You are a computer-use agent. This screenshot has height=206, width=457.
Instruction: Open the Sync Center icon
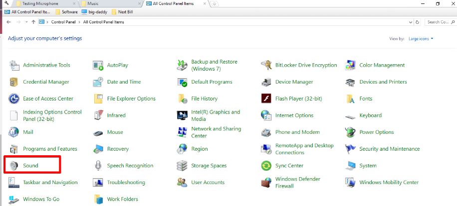(266, 166)
